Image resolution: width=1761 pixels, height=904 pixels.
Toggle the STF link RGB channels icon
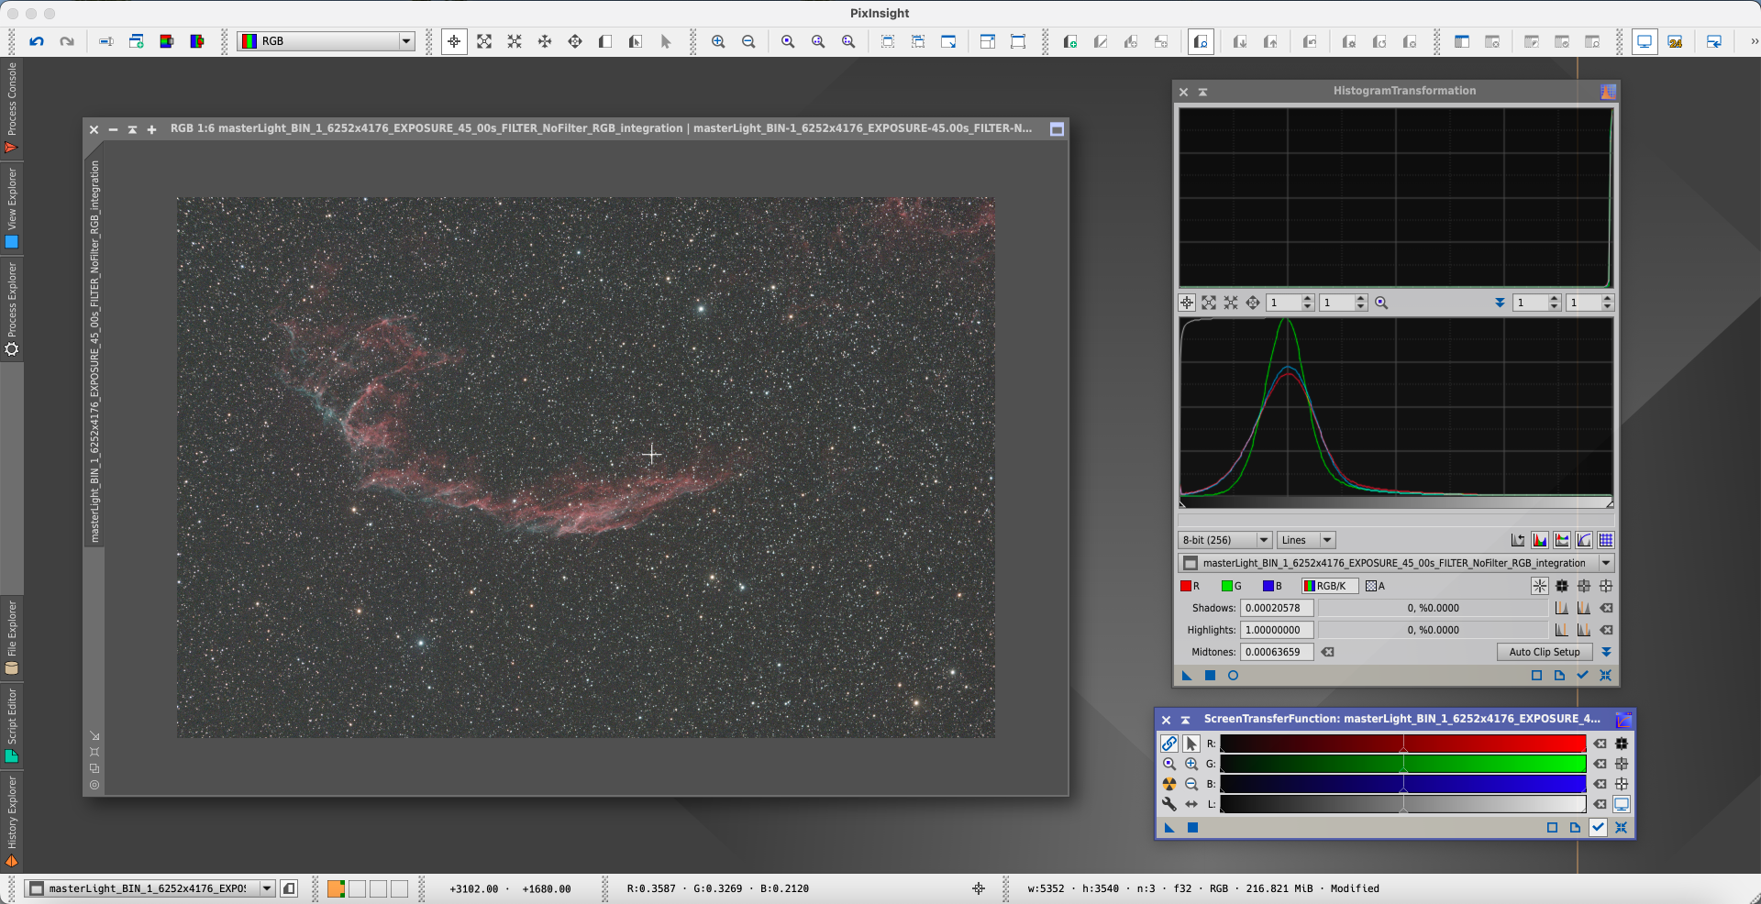(x=1169, y=744)
